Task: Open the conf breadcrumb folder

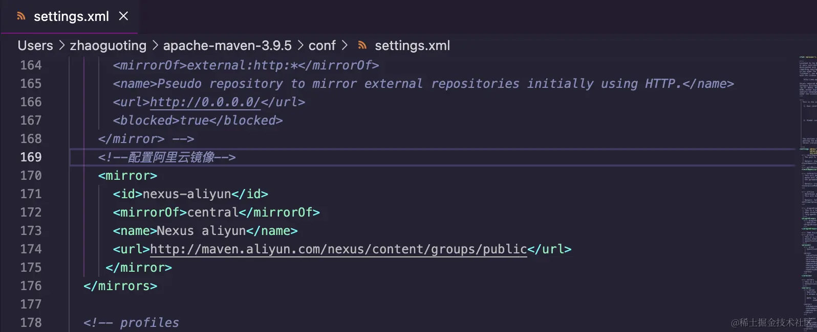Action: 322,45
